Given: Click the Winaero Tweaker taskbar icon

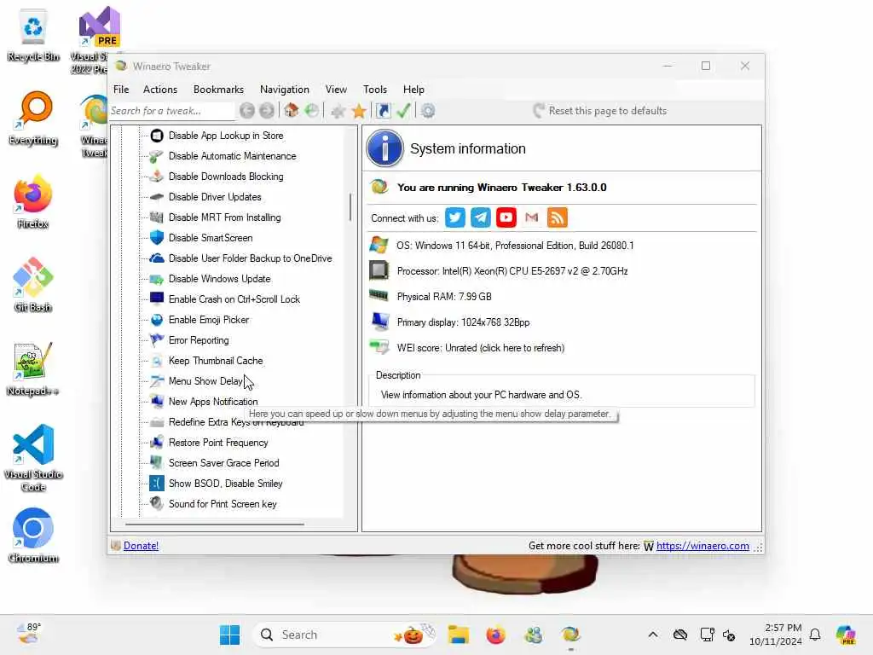Looking at the screenshot, I should [570, 635].
